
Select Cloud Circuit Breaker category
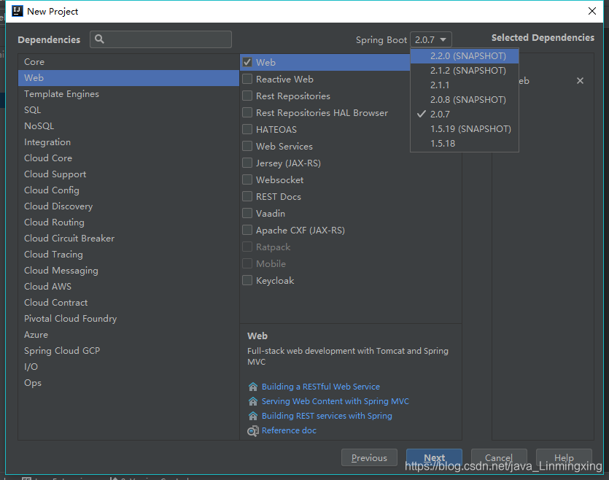click(x=128, y=239)
